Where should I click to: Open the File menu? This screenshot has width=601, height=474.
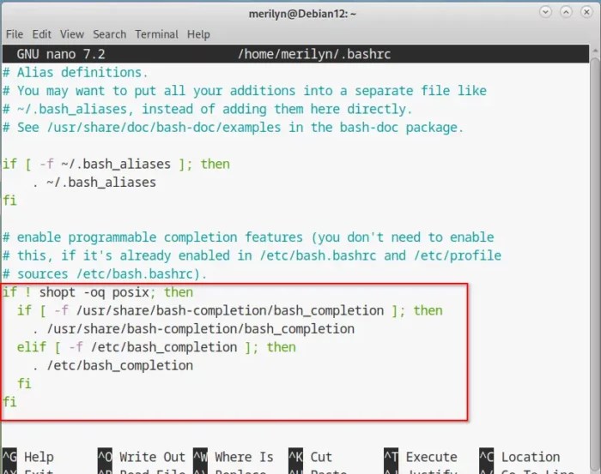[x=15, y=34]
